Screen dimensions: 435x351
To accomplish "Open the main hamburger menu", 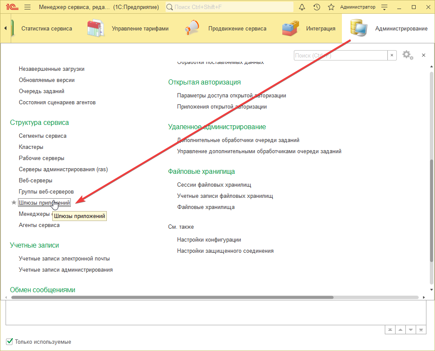I will 27,7.
